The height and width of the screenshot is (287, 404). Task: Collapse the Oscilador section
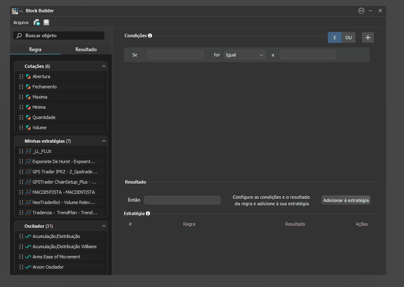[104, 226]
